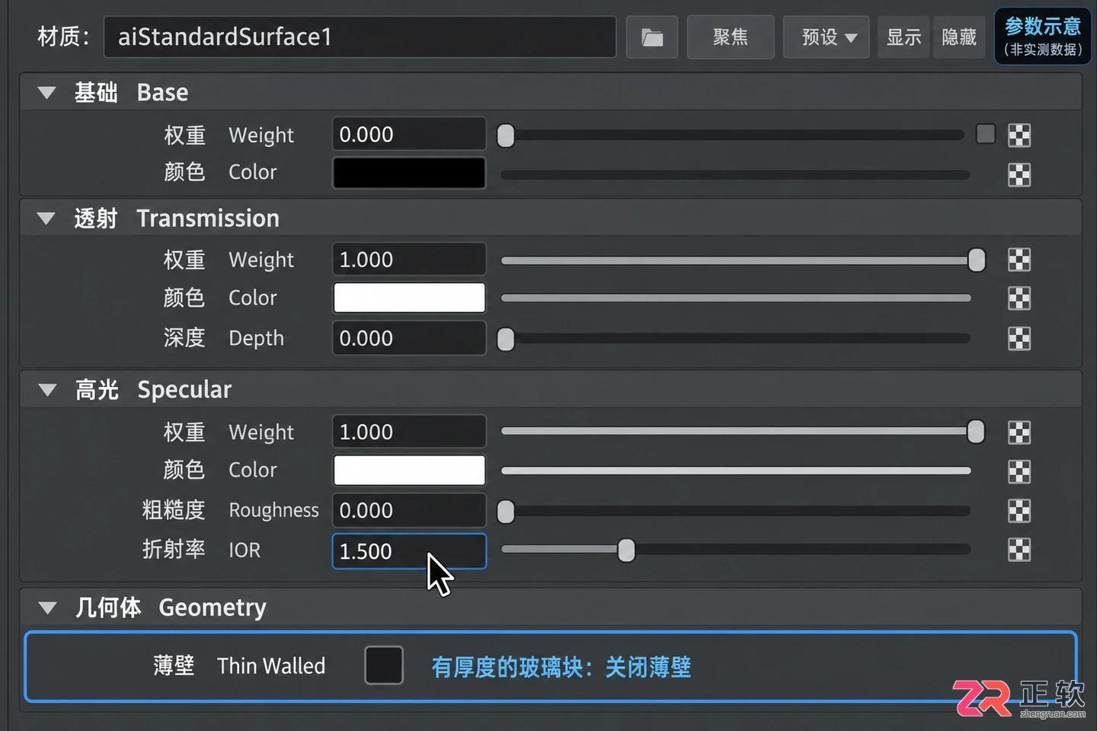Click the IOR slider handle
Screen dimensions: 1097x731
[626, 550]
